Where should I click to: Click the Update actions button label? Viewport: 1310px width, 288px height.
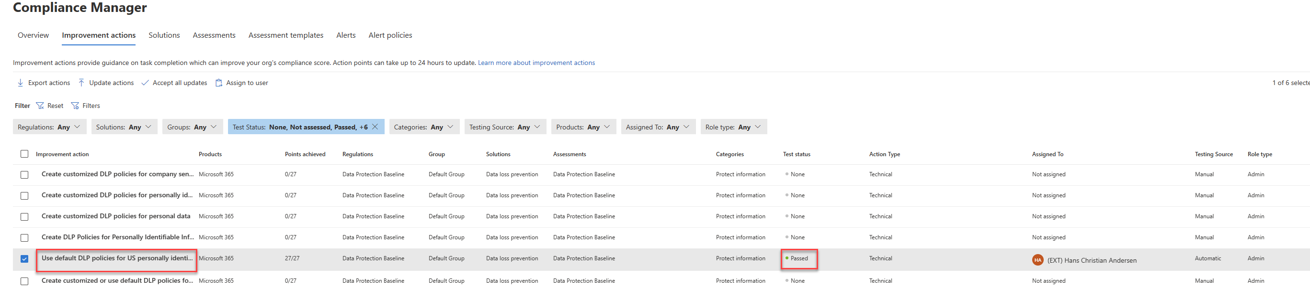112,83
